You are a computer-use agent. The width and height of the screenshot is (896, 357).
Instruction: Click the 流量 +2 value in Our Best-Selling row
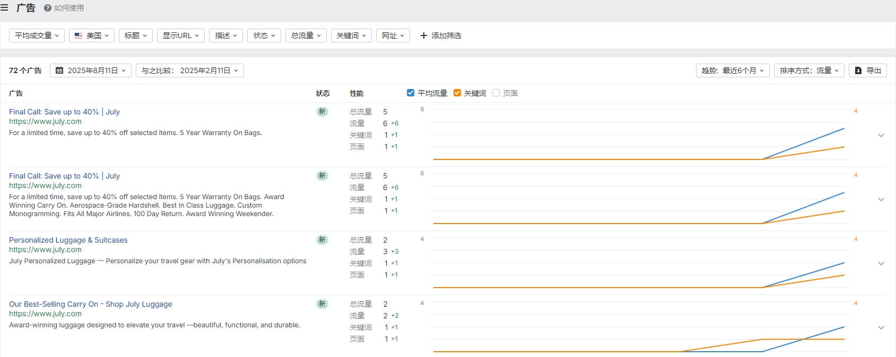click(390, 316)
